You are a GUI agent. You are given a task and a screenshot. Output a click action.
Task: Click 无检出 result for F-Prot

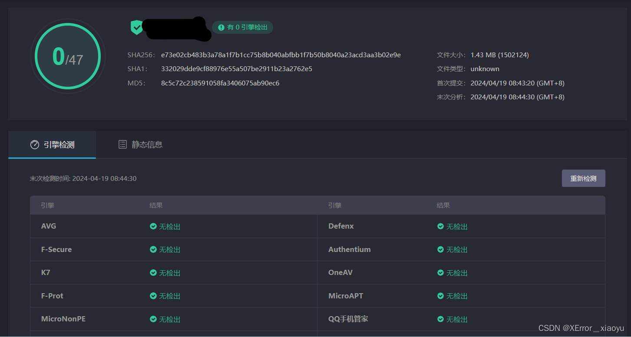point(170,296)
